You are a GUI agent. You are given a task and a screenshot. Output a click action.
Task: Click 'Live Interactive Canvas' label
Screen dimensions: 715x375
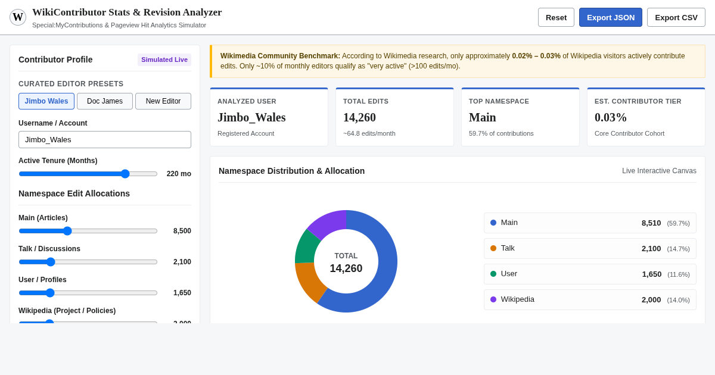(659, 171)
